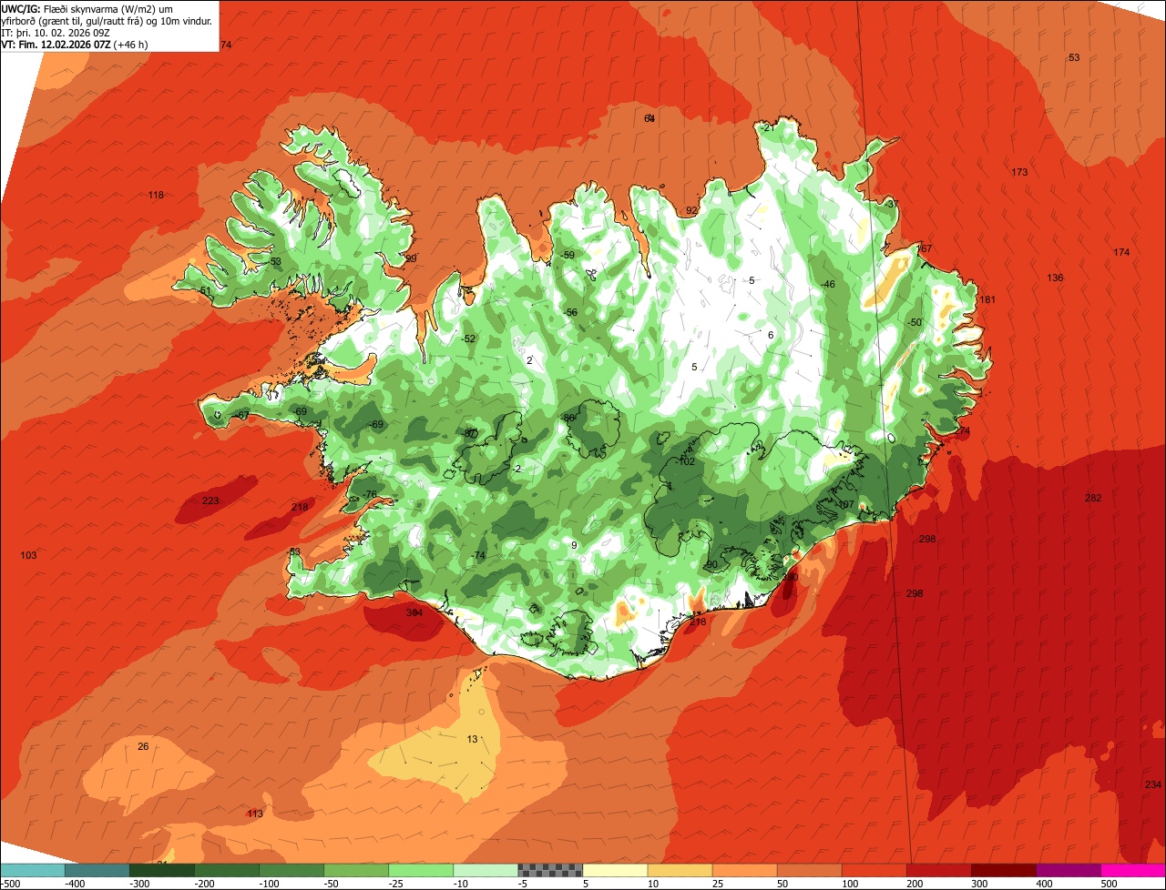This screenshot has height=890, width=1166.
Task: Click the 304 flux value off the south coast
Action: coord(414,612)
